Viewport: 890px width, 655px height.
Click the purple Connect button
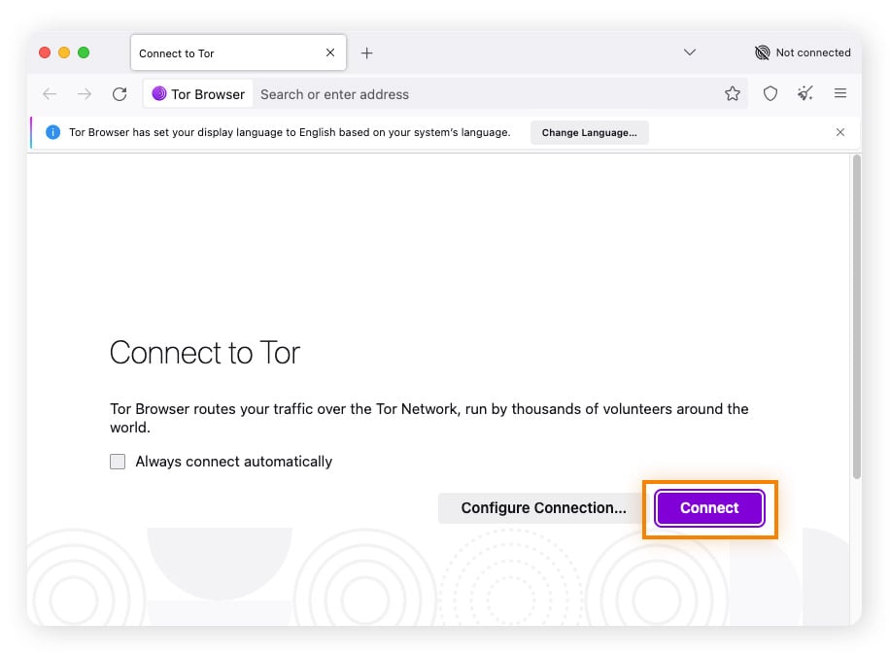tap(709, 508)
